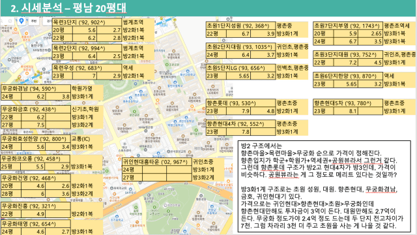Click the 주변 button on the map toolbar
Image resolution: width=417 pixels, height=235 pixels.
point(33,21)
